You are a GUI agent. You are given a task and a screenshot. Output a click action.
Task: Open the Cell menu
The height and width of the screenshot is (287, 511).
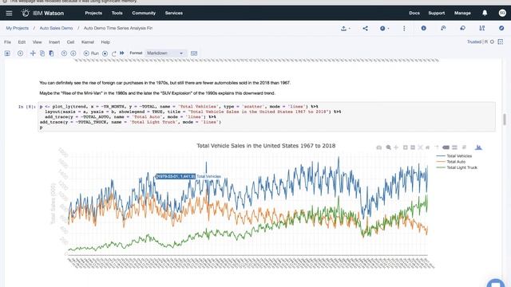coord(70,42)
